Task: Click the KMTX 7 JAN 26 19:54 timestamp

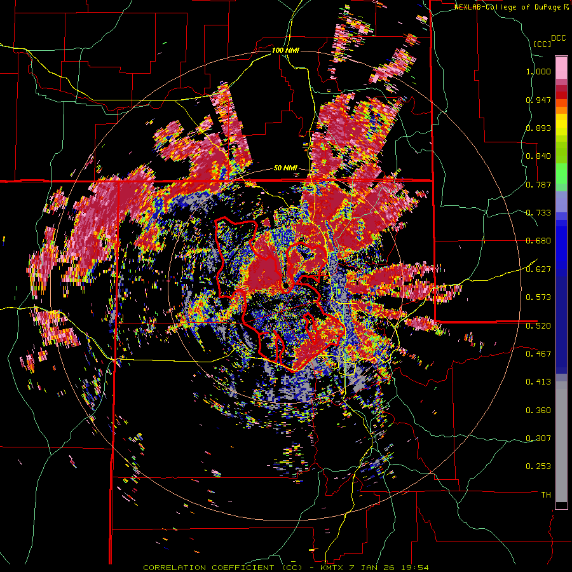Action: [374, 568]
